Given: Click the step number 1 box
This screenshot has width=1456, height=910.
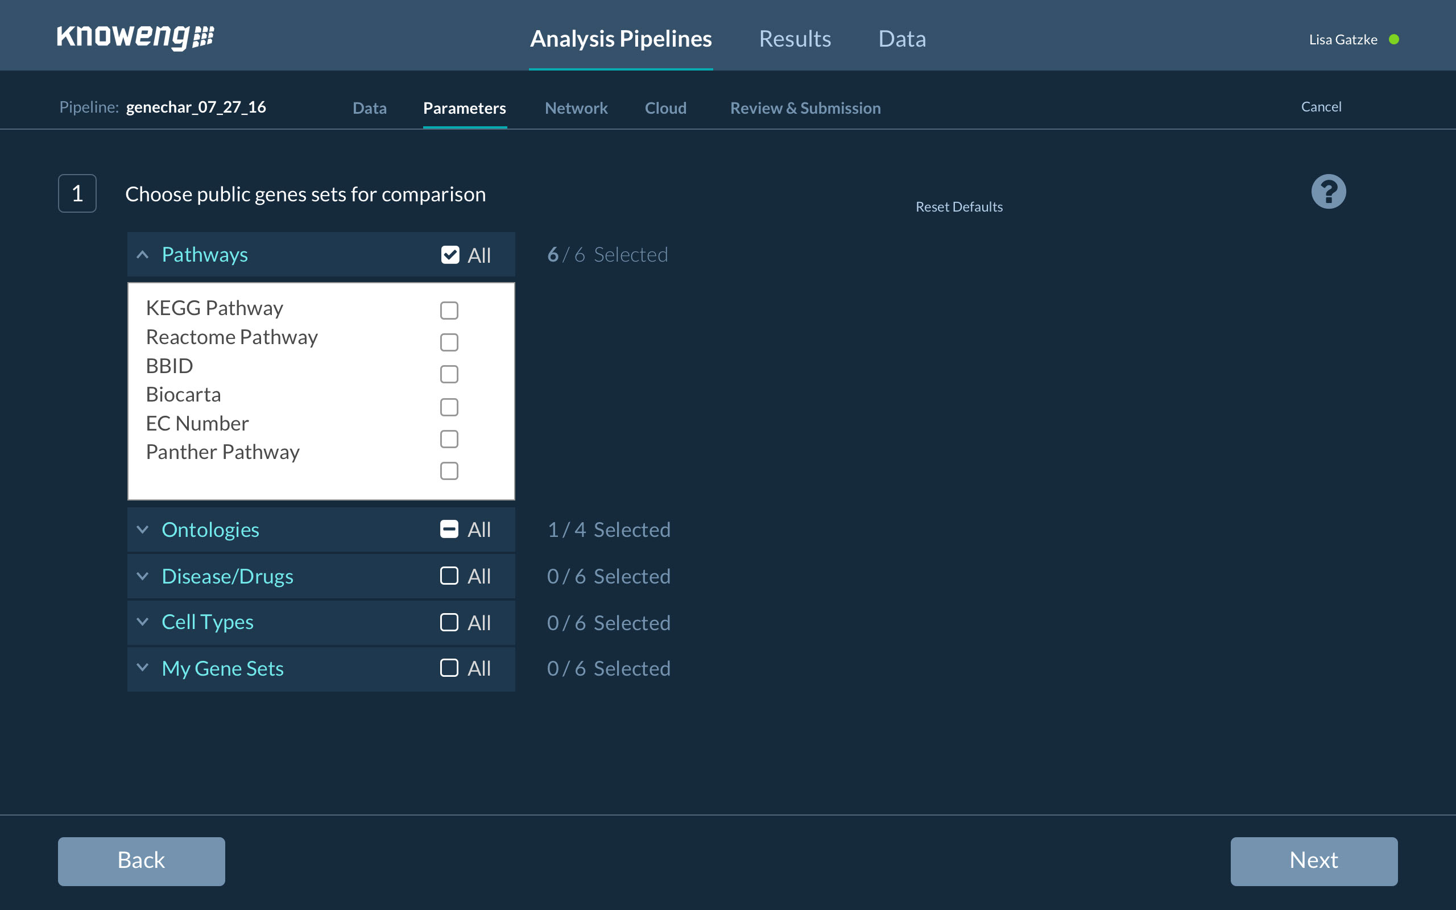Looking at the screenshot, I should pos(77,193).
